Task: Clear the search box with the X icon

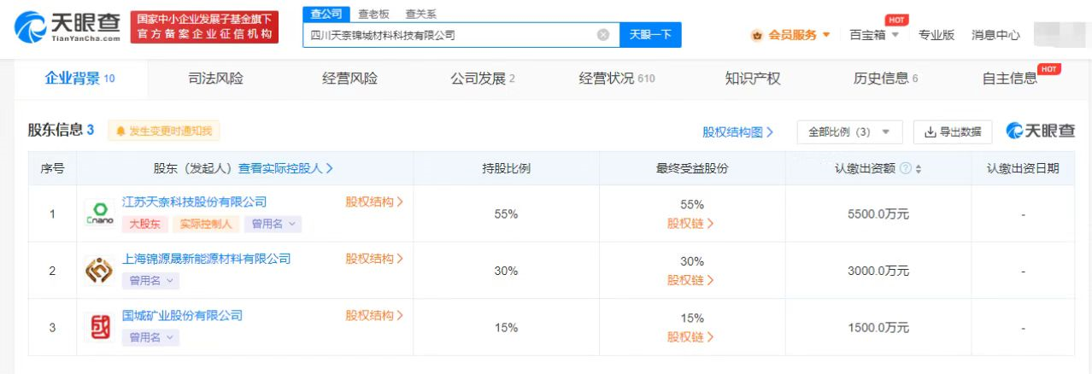Action: [x=603, y=35]
